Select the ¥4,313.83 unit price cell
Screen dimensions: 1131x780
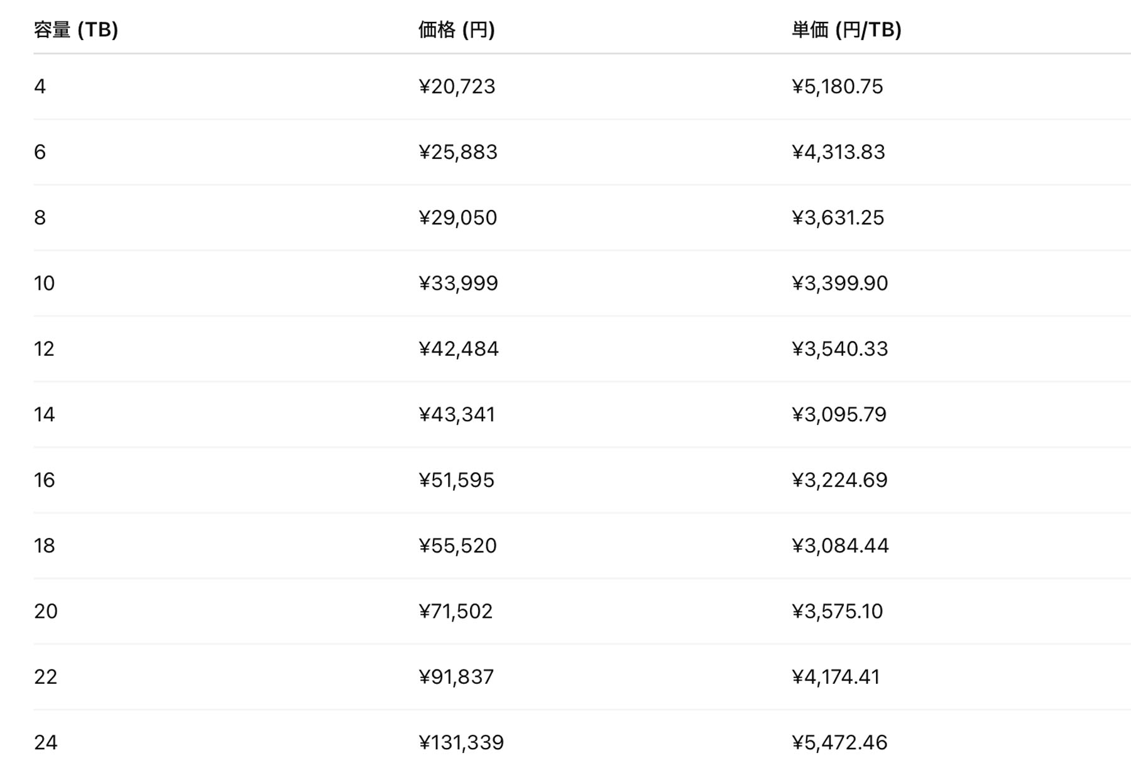(x=838, y=152)
